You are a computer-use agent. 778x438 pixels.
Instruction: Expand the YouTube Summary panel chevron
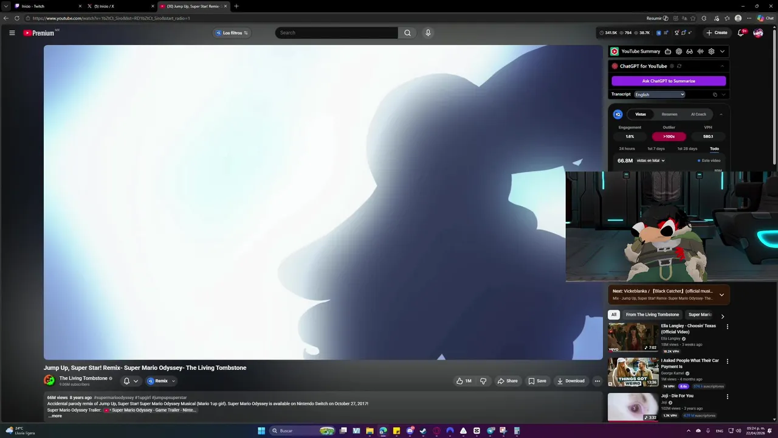[x=722, y=52]
